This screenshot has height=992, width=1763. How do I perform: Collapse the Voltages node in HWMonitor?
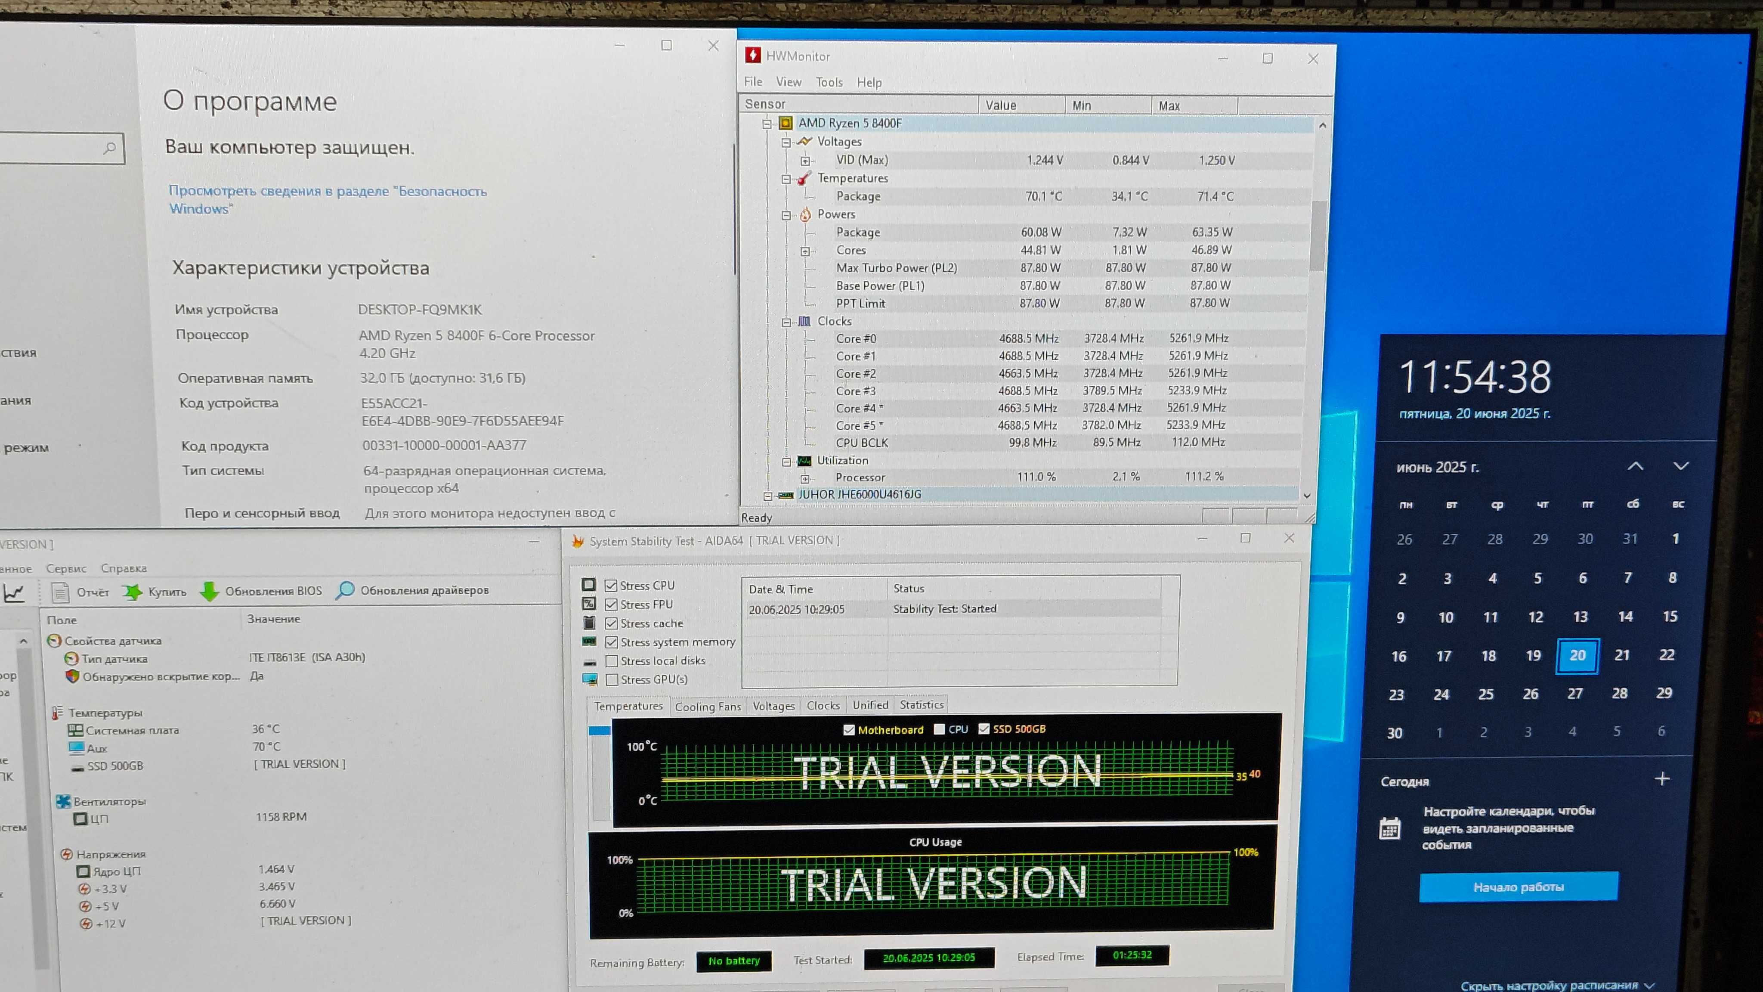click(x=786, y=143)
